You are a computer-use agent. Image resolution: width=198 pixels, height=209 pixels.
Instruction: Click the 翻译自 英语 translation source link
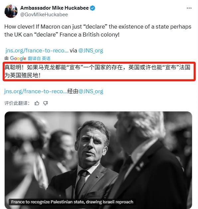(39, 58)
